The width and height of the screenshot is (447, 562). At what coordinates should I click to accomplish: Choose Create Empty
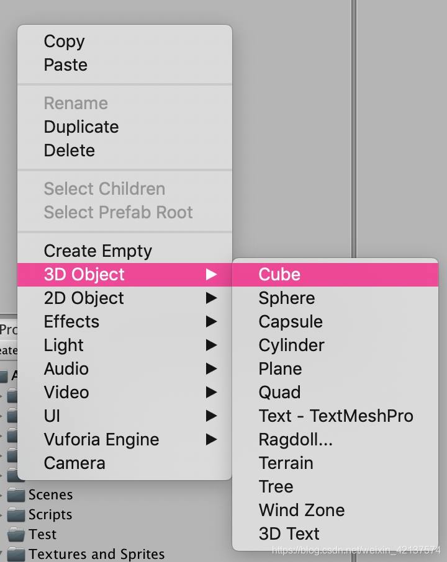click(x=97, y=251)
